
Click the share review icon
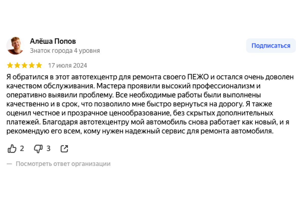64,149
